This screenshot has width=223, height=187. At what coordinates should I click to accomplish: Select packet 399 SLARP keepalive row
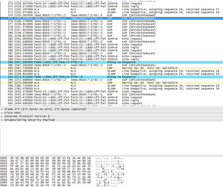tap(111, 88)
